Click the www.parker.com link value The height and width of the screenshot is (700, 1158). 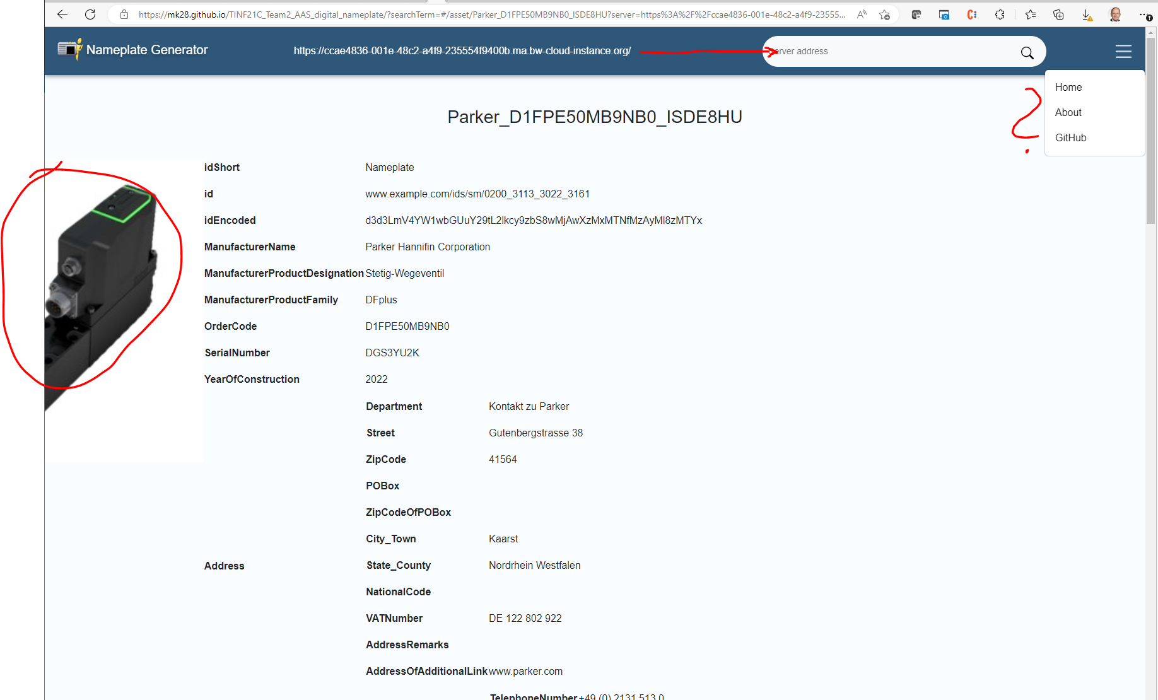click(x=525, y=671)
